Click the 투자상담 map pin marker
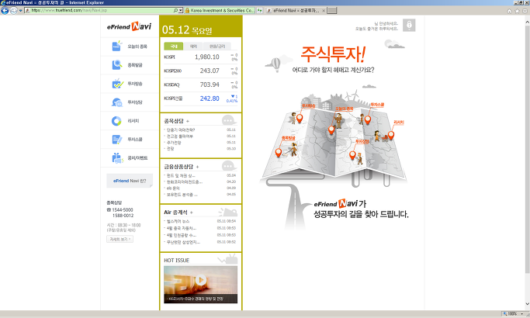 pos(352,155)
